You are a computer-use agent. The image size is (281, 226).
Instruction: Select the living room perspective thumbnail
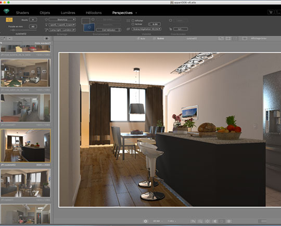25,73
